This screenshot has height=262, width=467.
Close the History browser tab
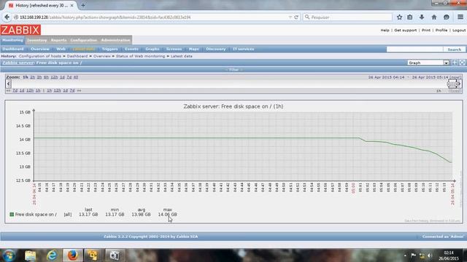click(72, 5)
